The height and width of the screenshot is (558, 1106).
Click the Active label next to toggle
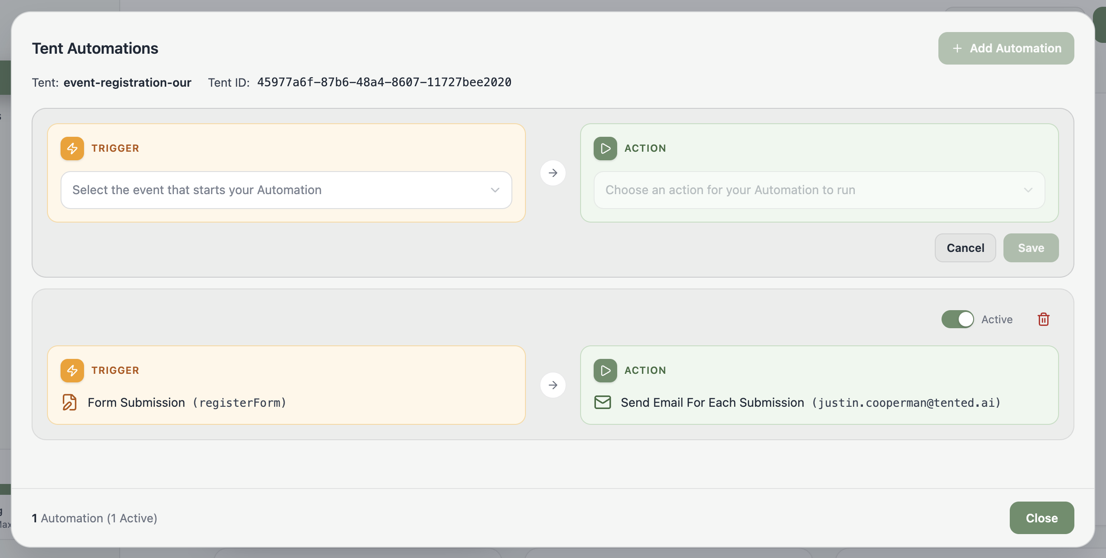(997, 319)
